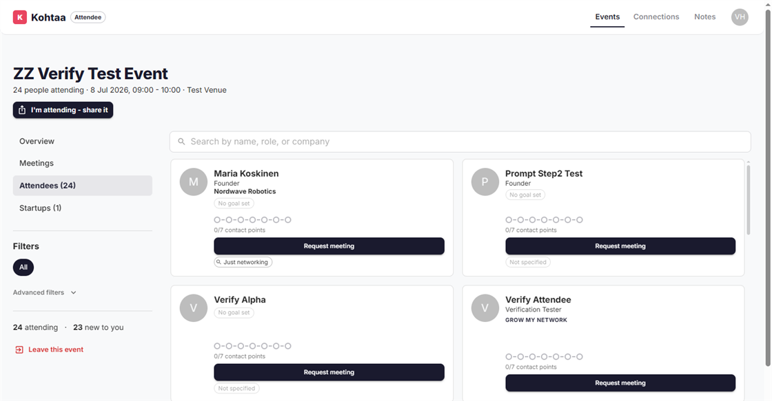
Task: Click Verify Attendee's contact points progress
Action: 544,357
